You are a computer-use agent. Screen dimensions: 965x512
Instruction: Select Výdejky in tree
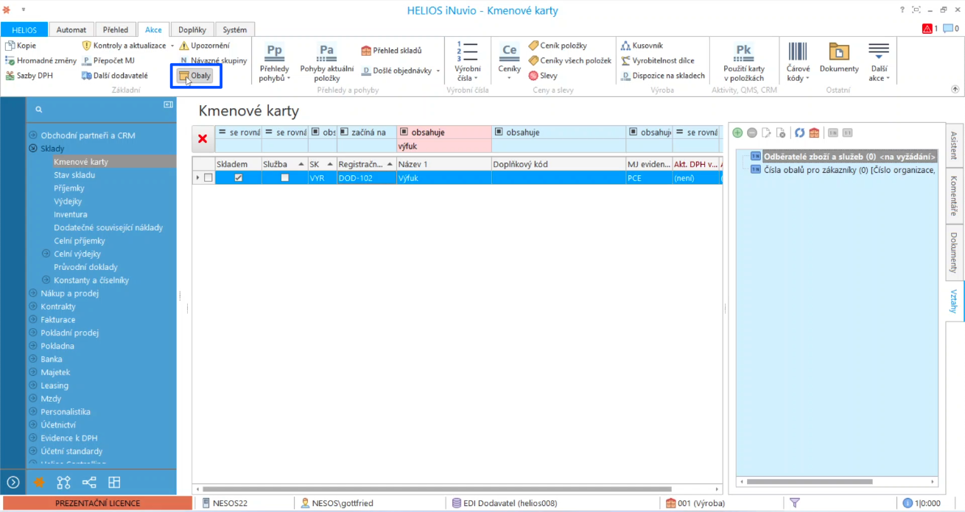pyautogui.click(x=68, y=202)
